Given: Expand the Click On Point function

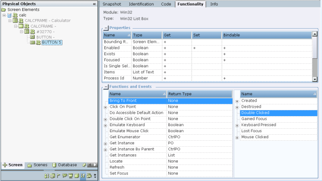Looking at the screenshot, I should [105, 107].
